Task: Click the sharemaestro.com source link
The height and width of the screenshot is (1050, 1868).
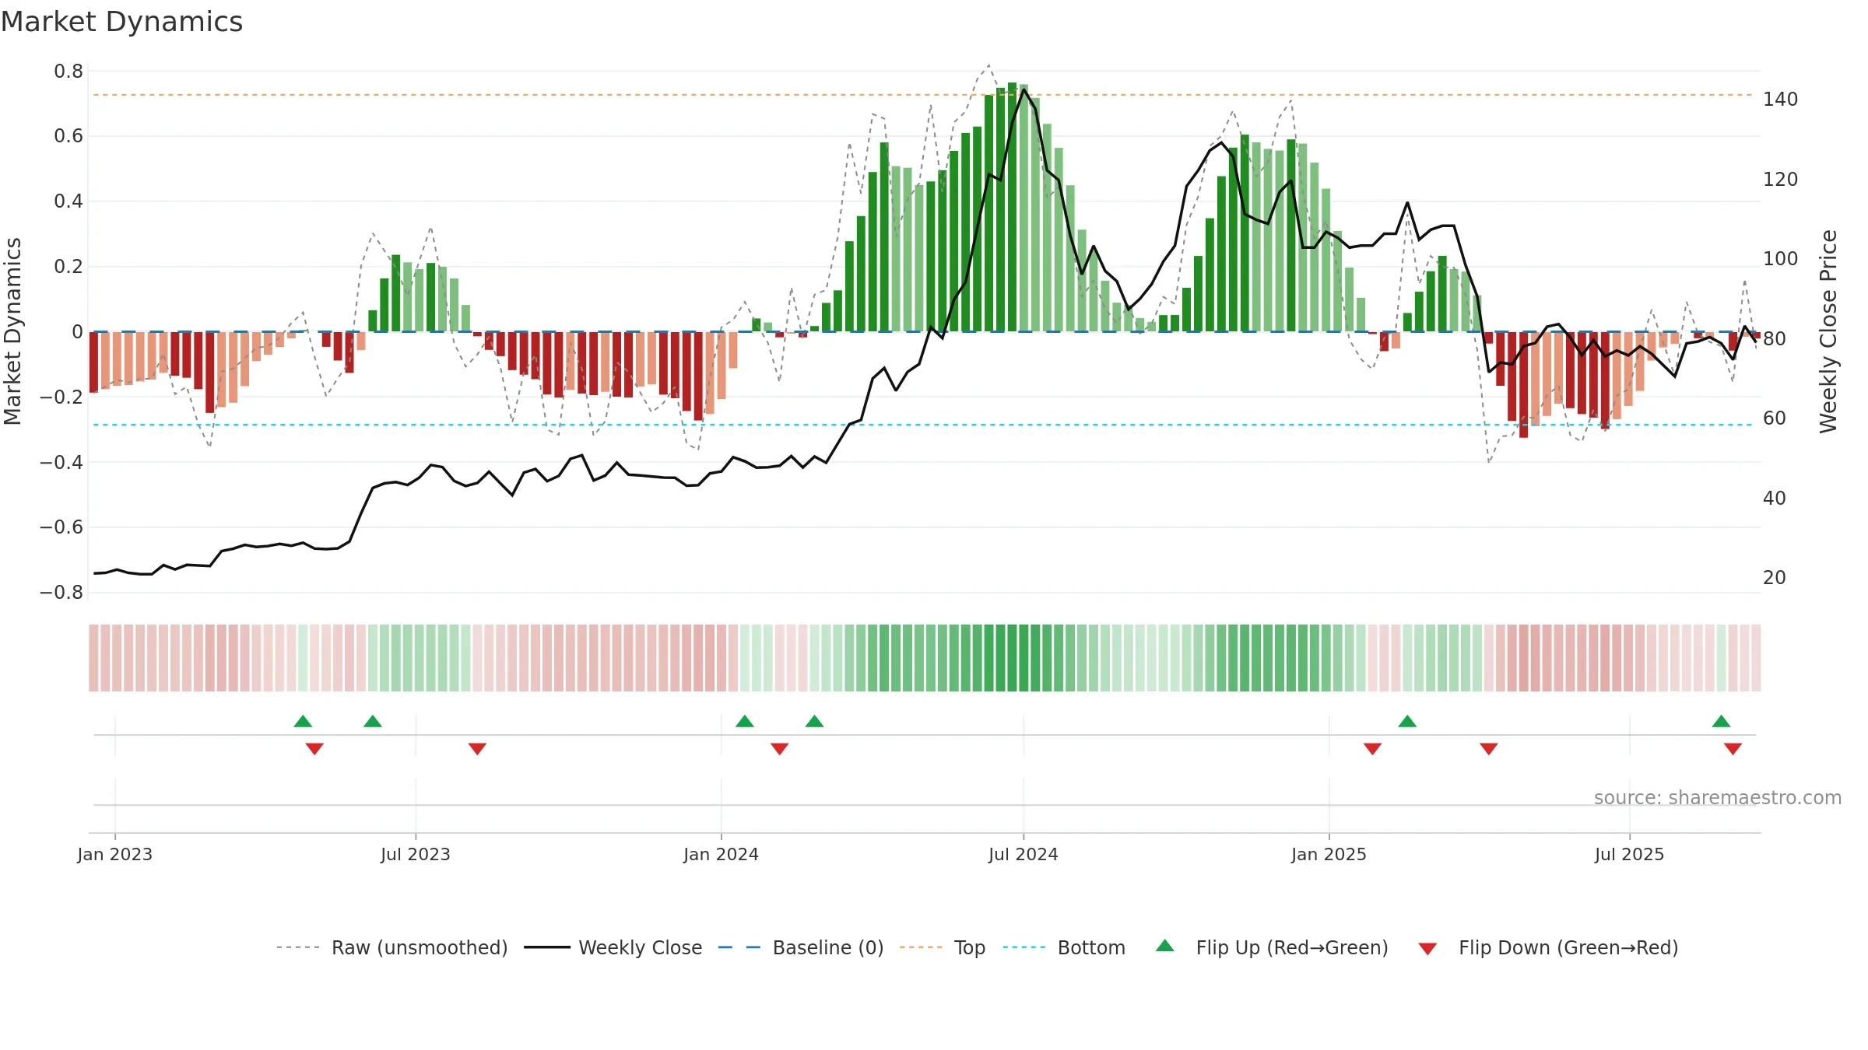Action: coord(1718,797)
